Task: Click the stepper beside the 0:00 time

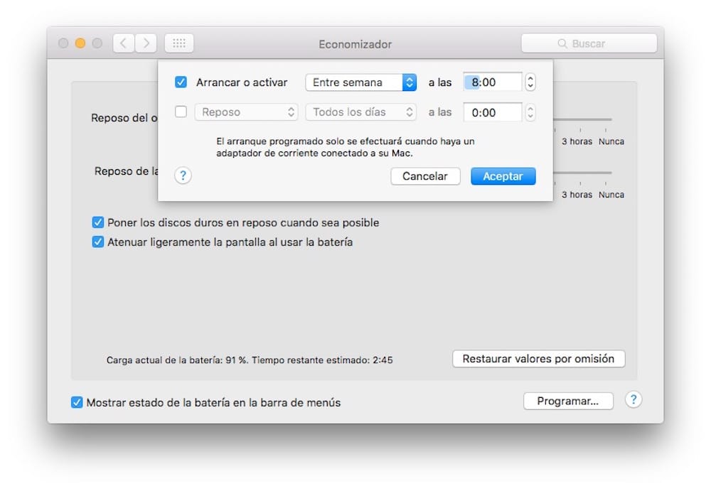Action: pos(530,112)
